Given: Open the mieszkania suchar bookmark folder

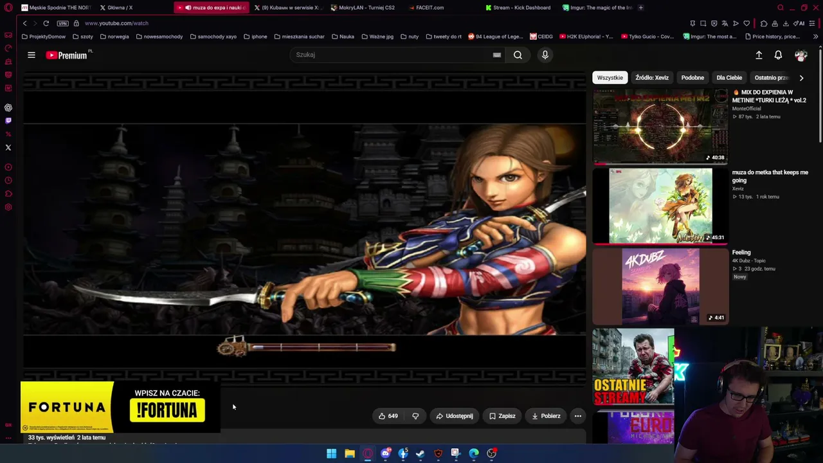Looking at the screenshot, I should 299,37.
